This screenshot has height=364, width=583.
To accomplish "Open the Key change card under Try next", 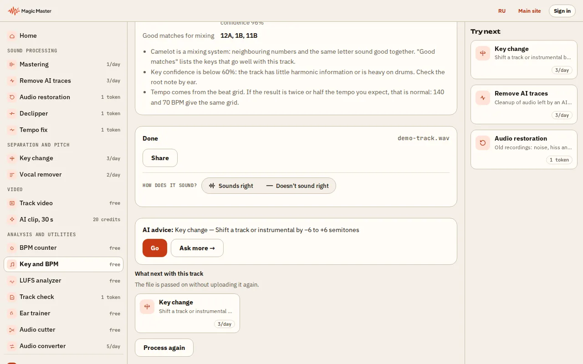I will click(x=524, y=60).
